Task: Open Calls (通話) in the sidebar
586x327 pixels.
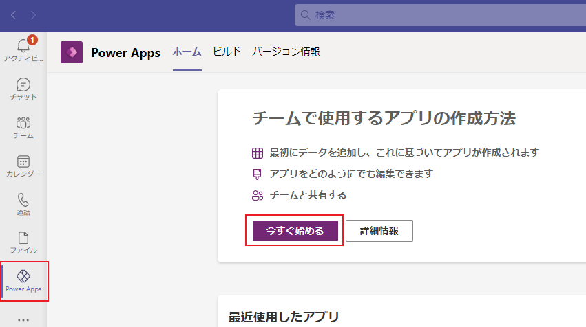Action: pyautogui.click(x=23, y=205)
